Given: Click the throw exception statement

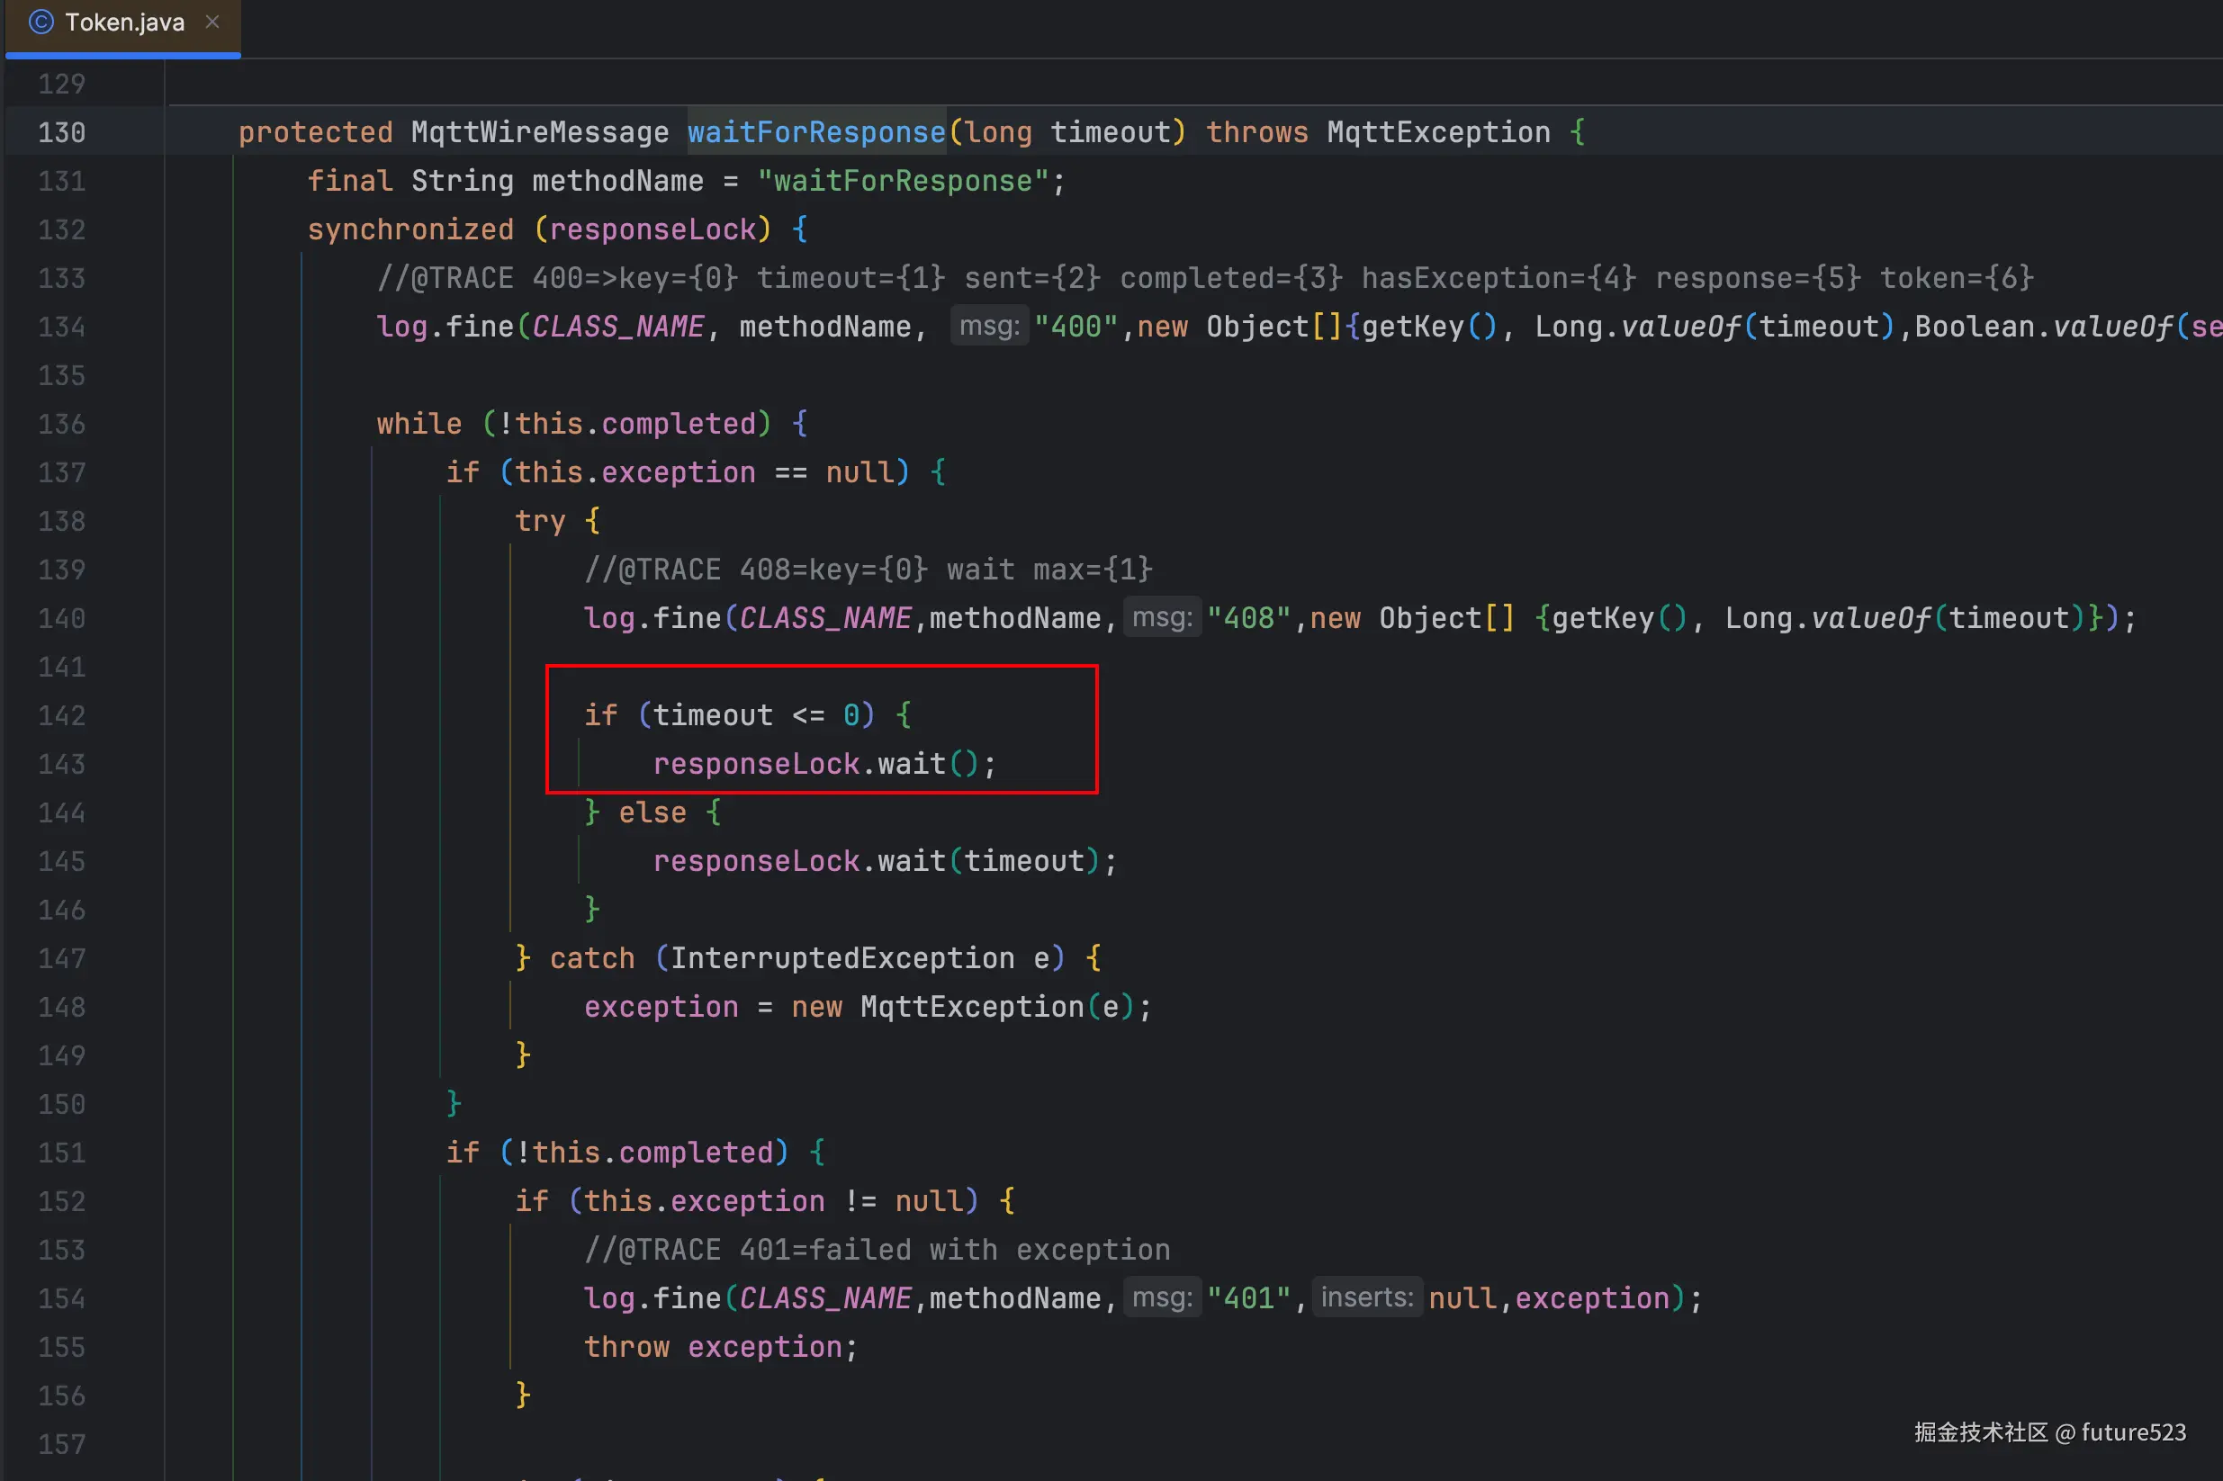Looking at the screenshot, I should [720, 1347].
